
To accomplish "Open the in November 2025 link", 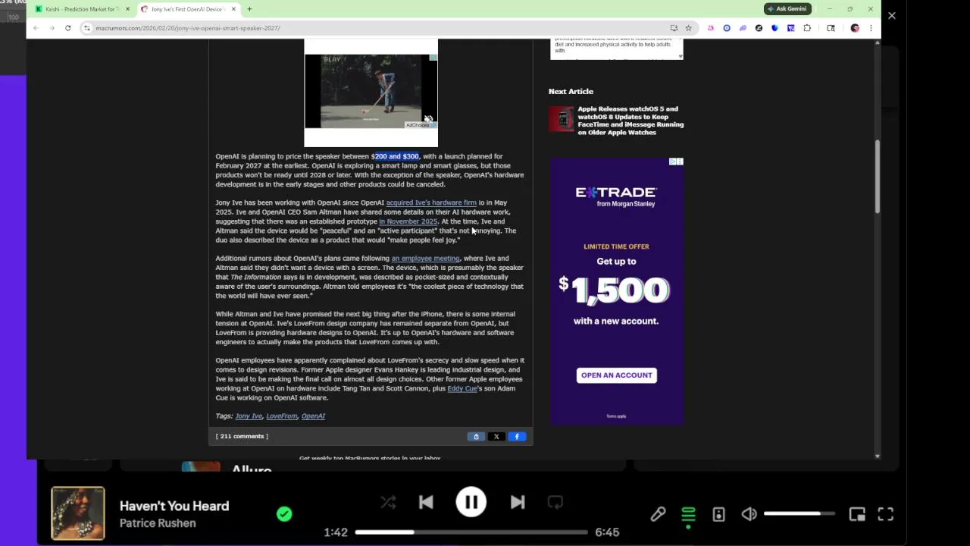I will point(408,221).
